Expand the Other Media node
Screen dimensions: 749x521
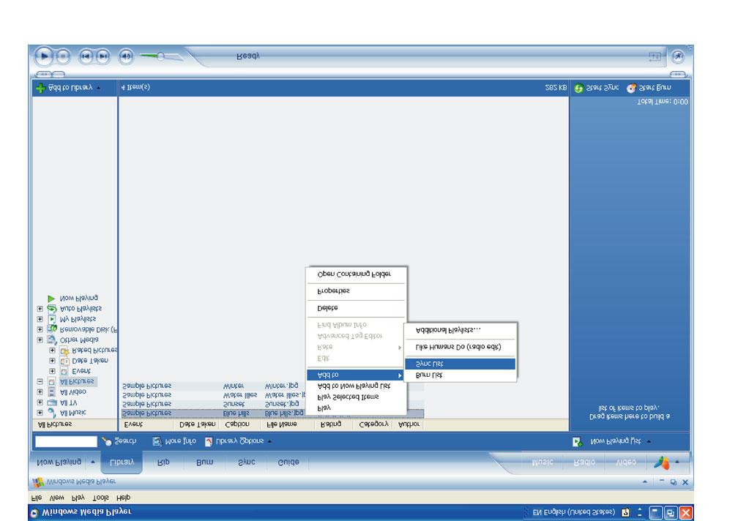click(x=40, y=340)
